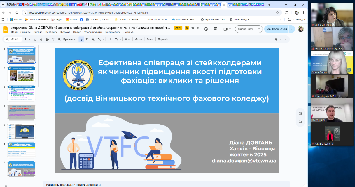The image size is (355, 187).
Task: Choose the Select cursor tool
Action: [81, 39]
